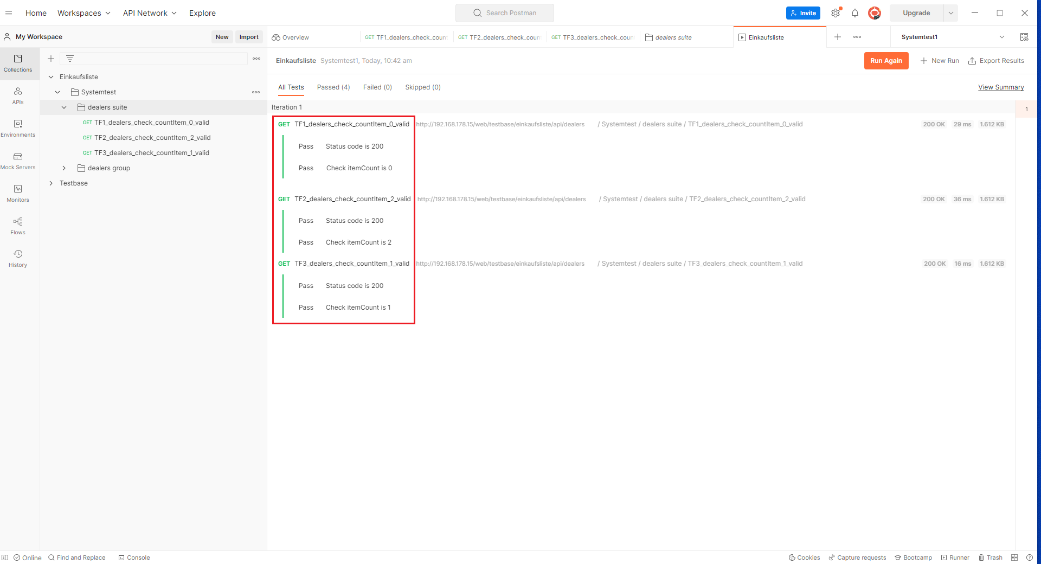
Task: Open the hamburger menu icon
Action: click(x=9, y=13)
